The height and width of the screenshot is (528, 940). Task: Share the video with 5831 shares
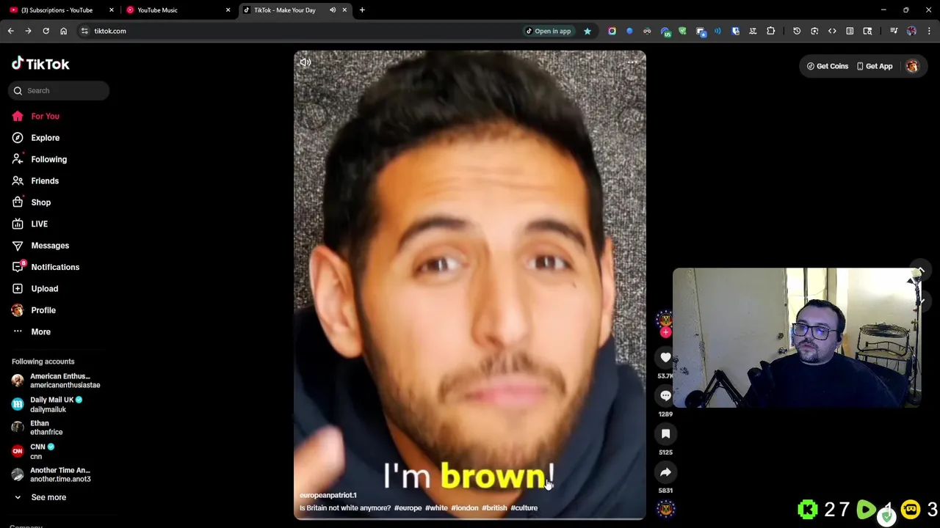(665, 472)
